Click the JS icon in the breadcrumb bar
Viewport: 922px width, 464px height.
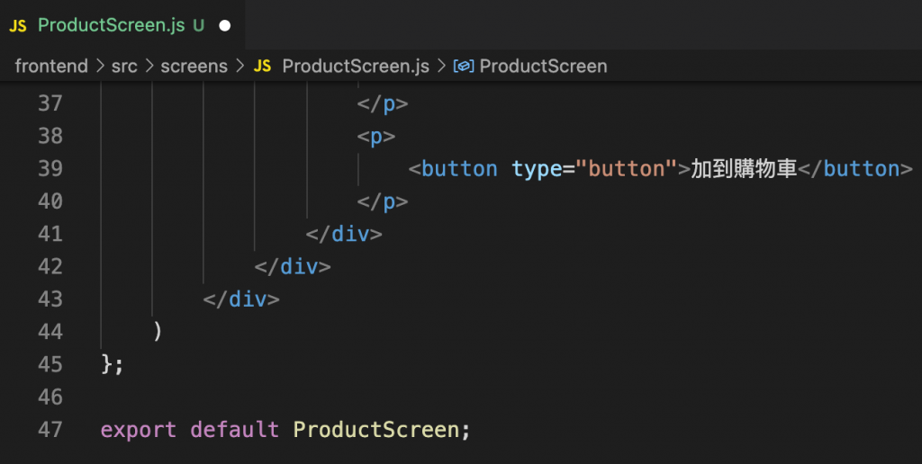pos(262,67)
